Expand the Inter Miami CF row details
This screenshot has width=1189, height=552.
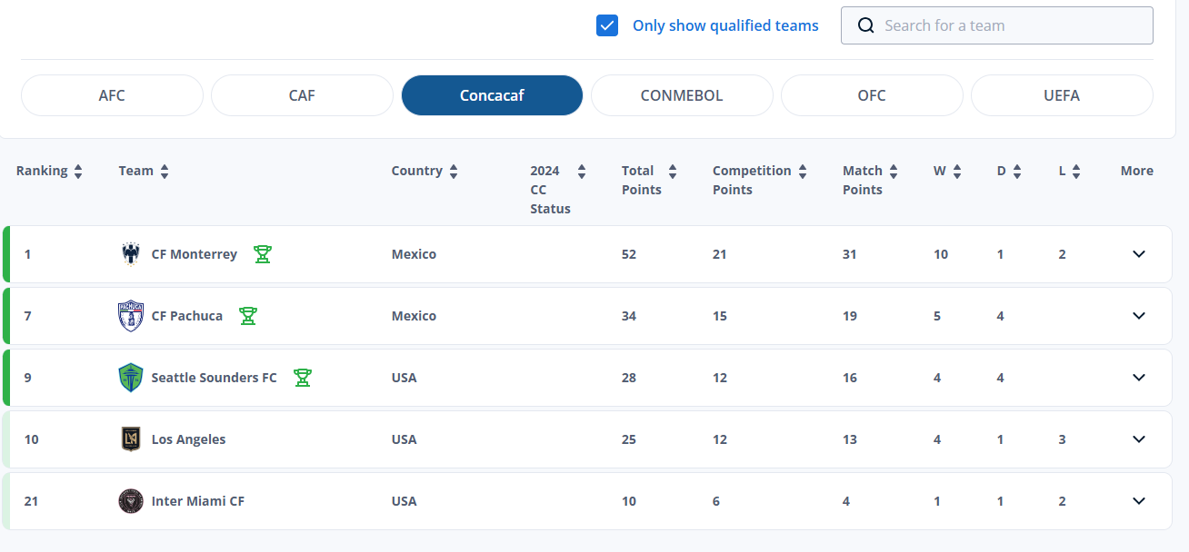(1139, 501)
